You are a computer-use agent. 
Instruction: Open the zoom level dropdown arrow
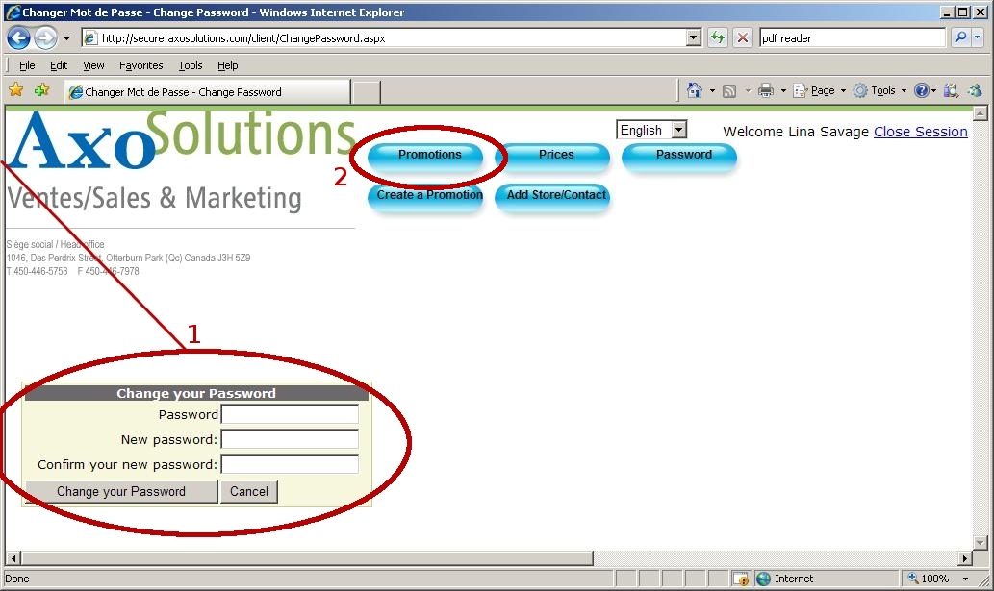965,579
